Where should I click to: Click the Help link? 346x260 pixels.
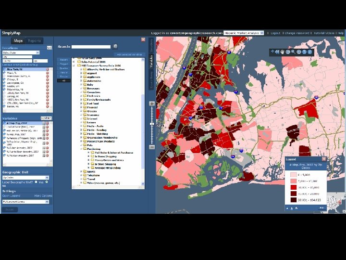pyautogui.click(x=341, y=33)
